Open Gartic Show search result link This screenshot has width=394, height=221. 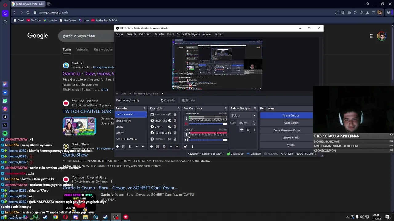click(x=75, y=155)
